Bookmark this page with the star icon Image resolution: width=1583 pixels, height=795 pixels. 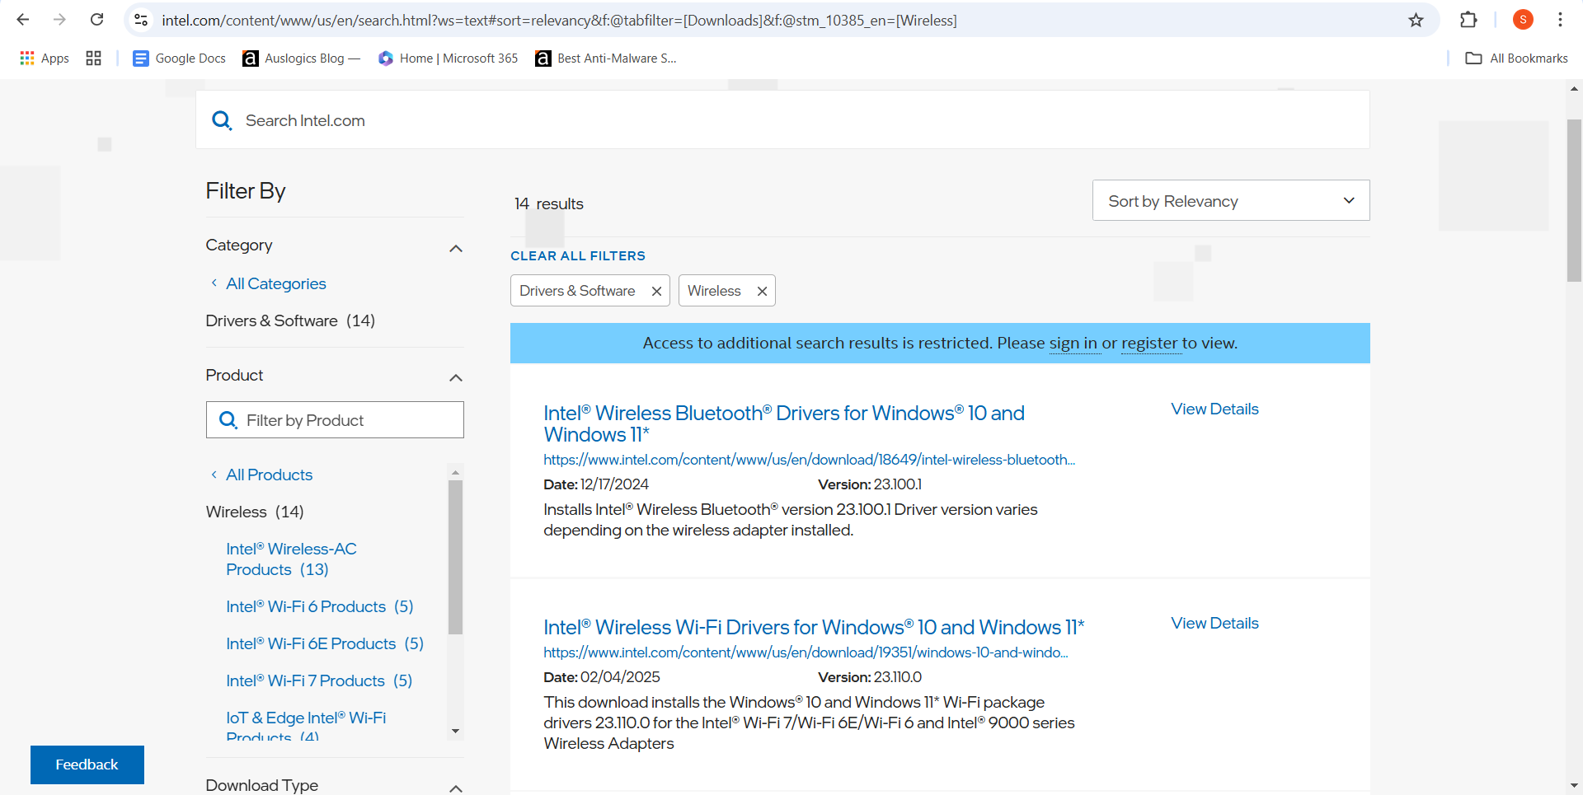pyautogui.click(x=1416, y=20)
